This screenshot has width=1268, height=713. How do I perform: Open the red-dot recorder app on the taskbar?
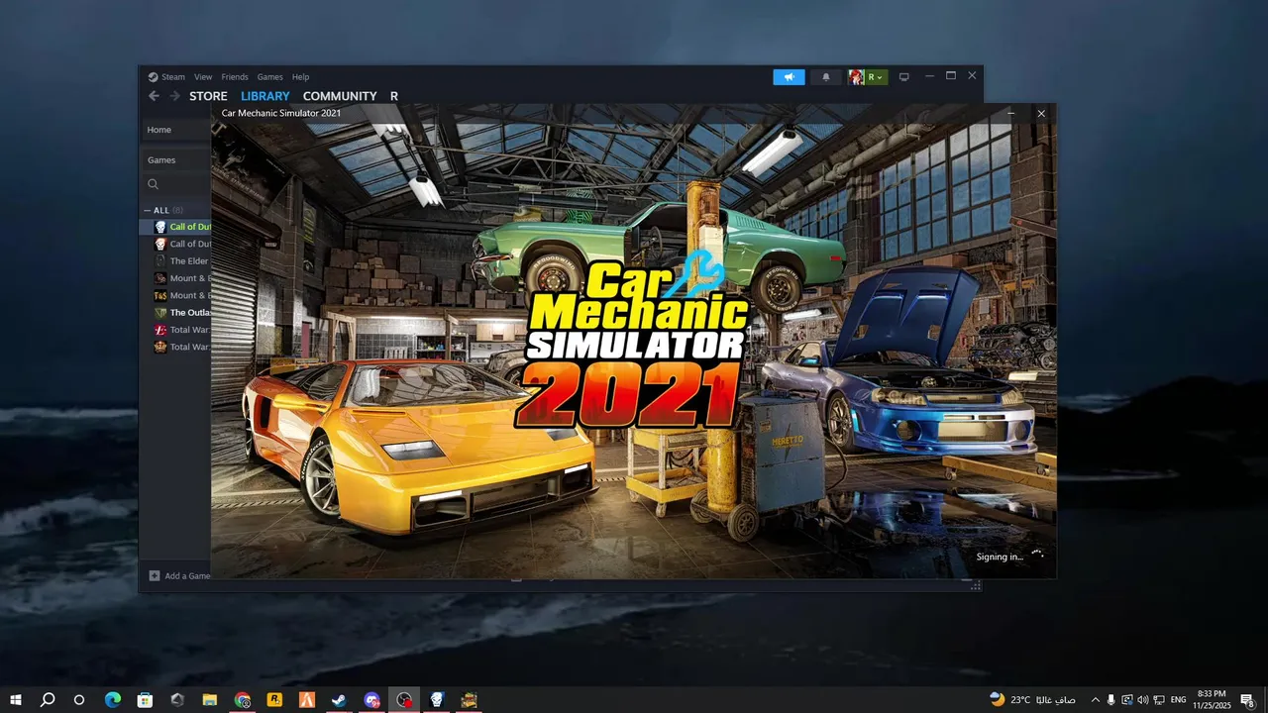click(404, 699)
